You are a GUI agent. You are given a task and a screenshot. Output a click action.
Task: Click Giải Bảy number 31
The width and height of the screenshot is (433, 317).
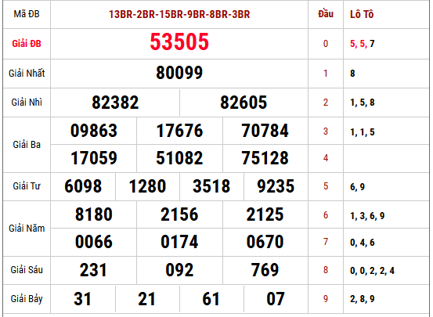pos(82,299)
